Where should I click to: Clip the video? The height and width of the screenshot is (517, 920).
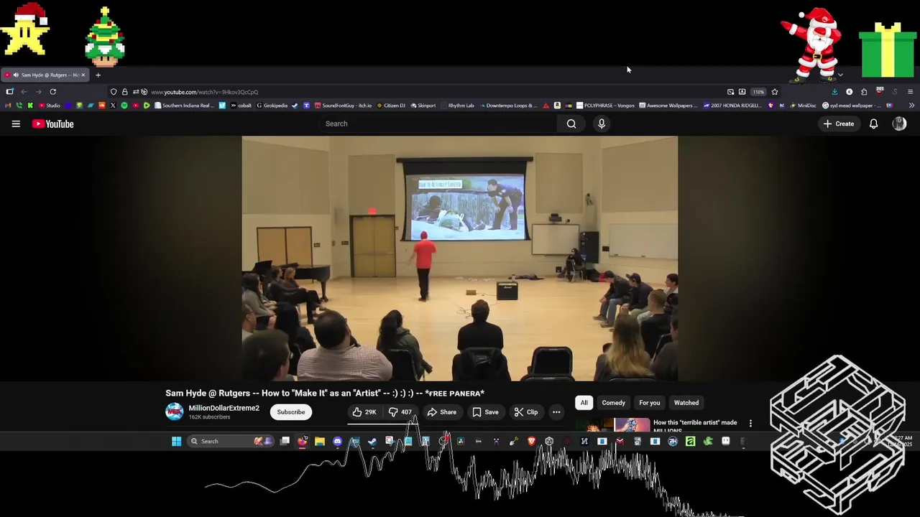[525, 412]
